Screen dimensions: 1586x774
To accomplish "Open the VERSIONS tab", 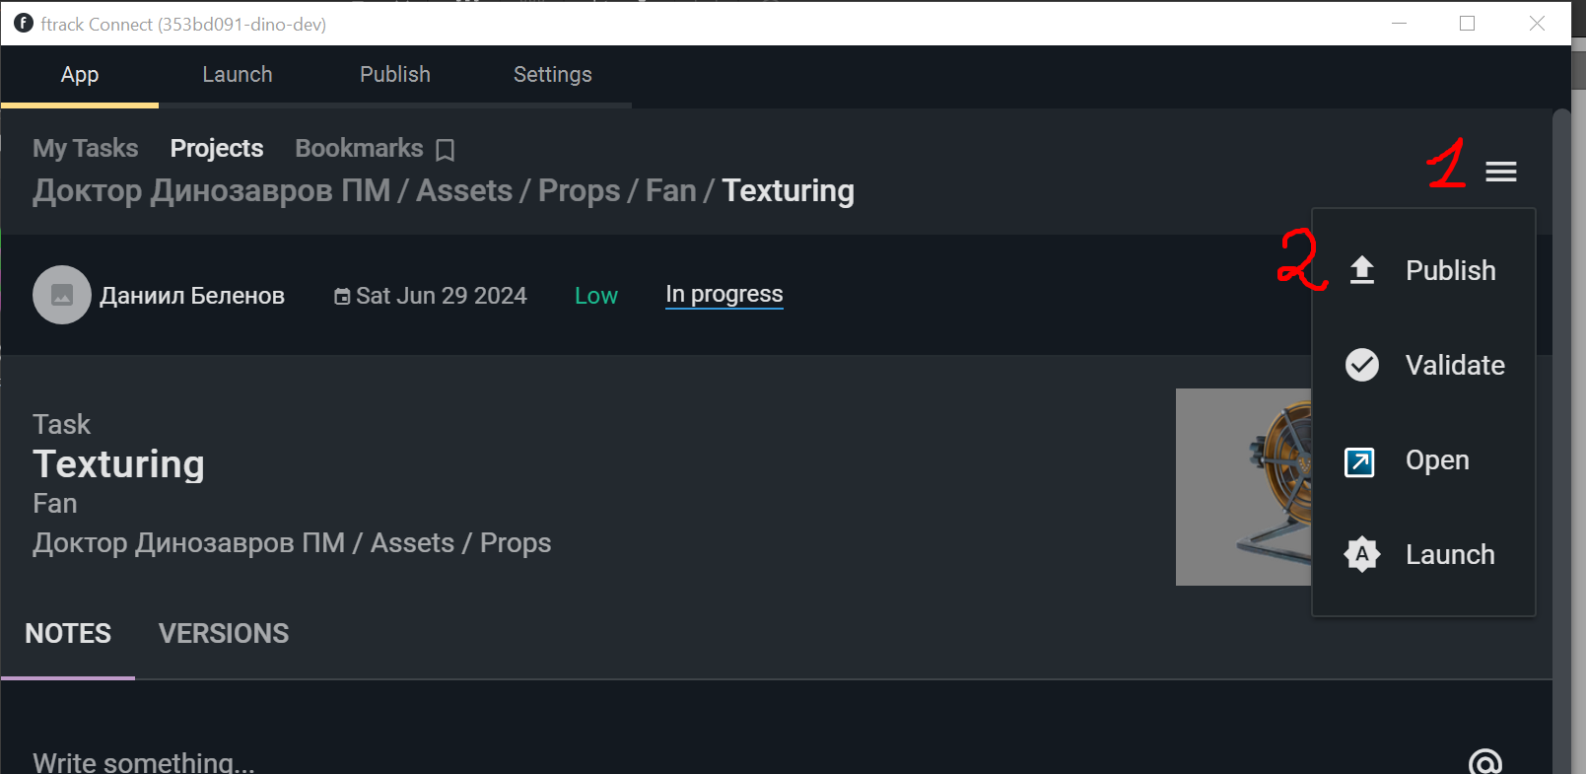I will 224,634.
